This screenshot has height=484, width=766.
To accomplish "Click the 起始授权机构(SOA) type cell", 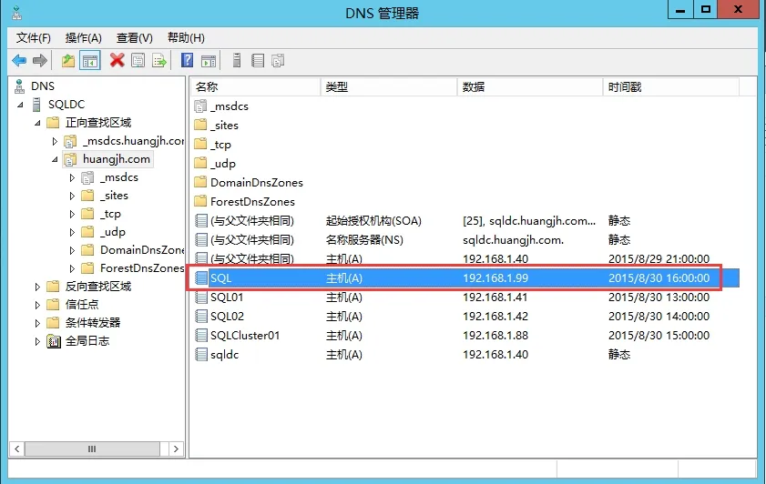I will (x=373, y=220).
